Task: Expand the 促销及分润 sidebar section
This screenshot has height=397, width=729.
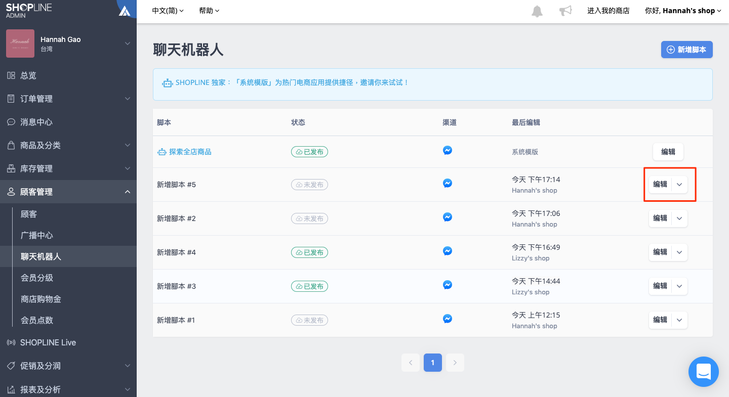Action: (128, 366)
